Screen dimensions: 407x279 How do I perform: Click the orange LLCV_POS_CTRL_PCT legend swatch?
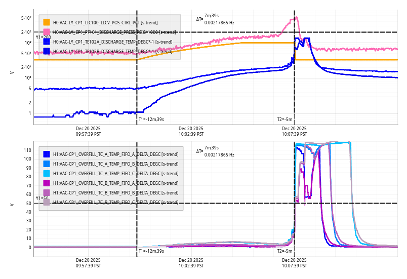[x=47, y=22]
